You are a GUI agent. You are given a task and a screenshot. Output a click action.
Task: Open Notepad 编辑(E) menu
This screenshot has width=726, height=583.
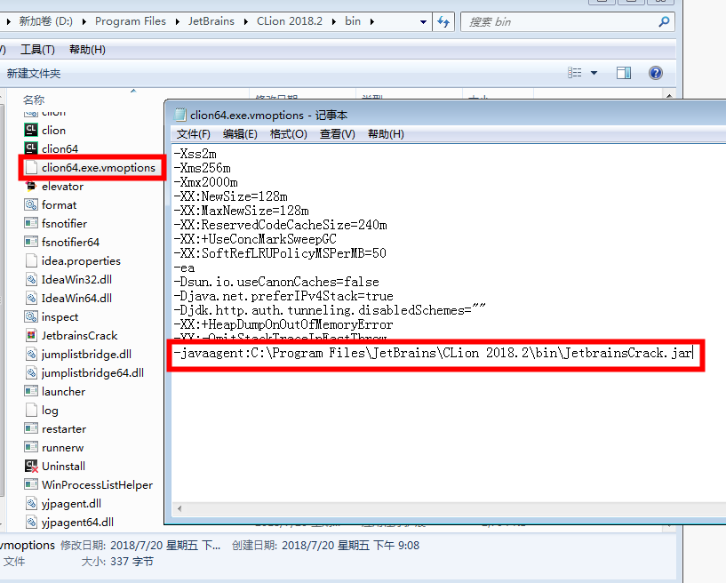(x=240, y=134)
